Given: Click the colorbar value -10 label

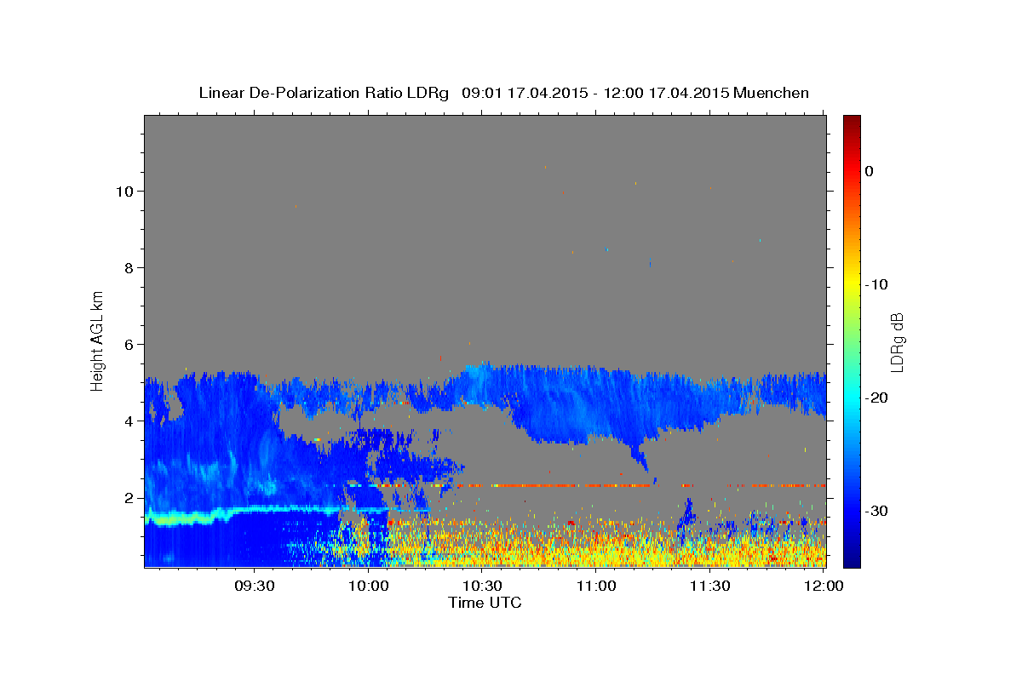Looking at the screenshot, I should pyautogui.click(x=876, y=284).
